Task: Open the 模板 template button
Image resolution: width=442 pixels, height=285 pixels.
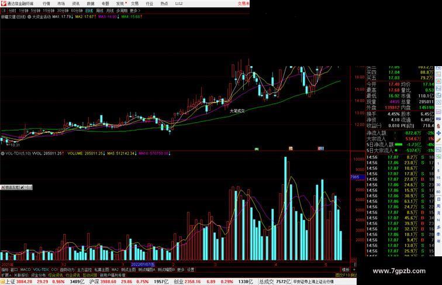Action: click(x=346, y=270)
